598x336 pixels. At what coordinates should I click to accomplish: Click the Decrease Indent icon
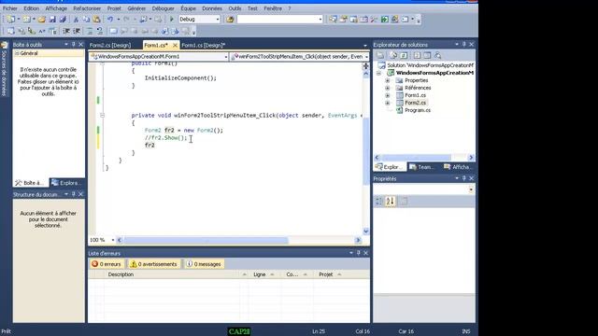click(66, 31)
